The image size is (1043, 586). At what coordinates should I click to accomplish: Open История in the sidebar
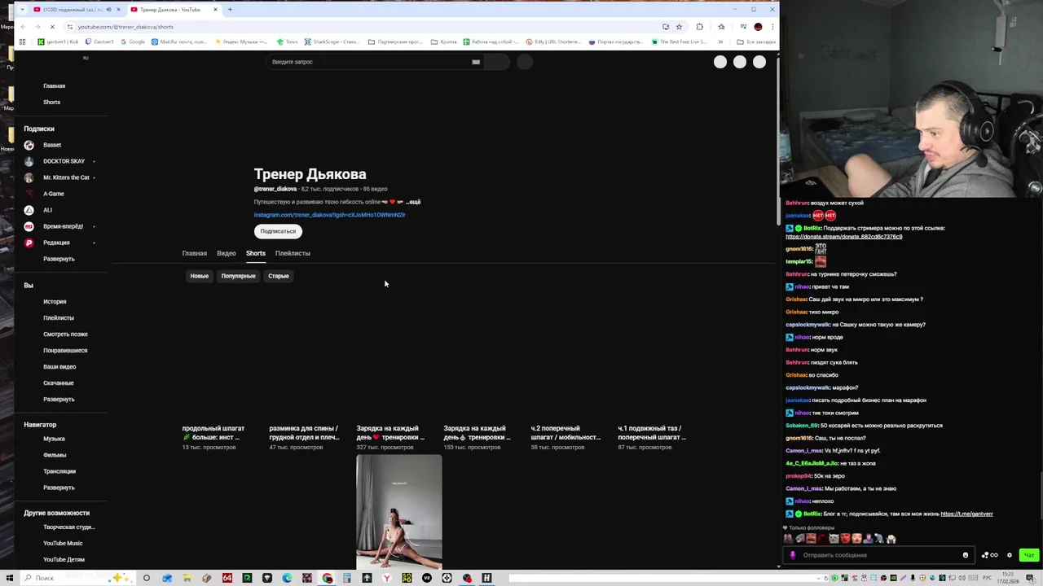coord(55,302)
